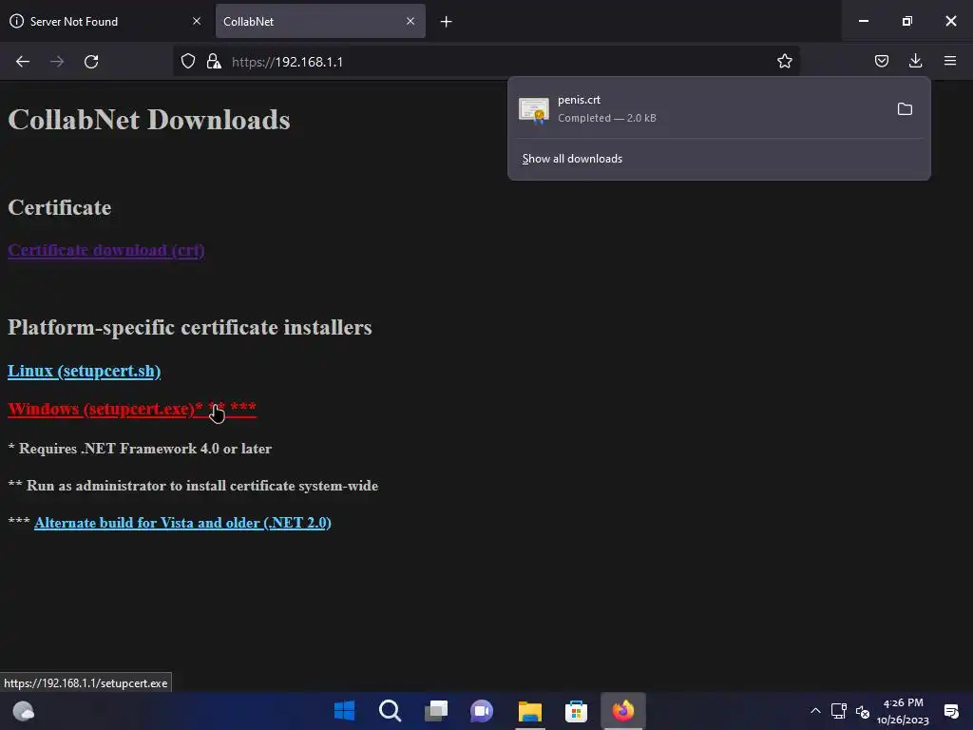Open the clock and date flyout
Image resolution: width=973 pixels, height=730 pixels.
(x=903, y=711)
